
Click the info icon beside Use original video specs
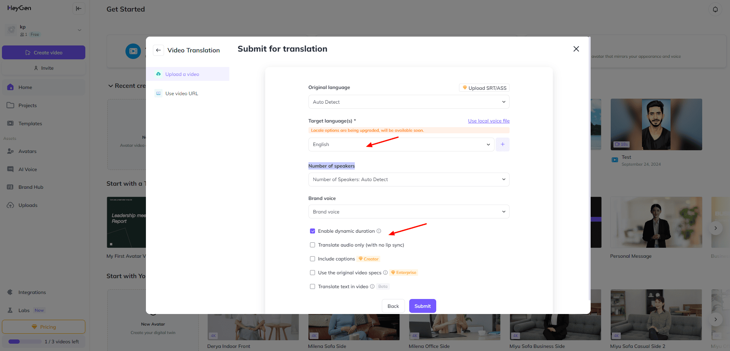click(385, 273)
